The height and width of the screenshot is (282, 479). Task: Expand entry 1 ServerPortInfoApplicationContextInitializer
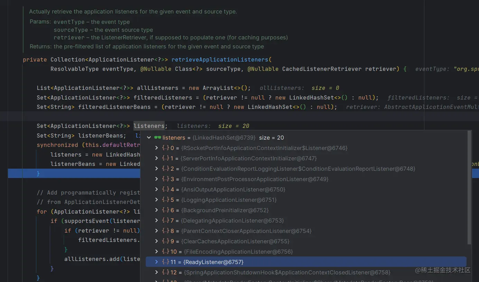(x=156, y=158)
